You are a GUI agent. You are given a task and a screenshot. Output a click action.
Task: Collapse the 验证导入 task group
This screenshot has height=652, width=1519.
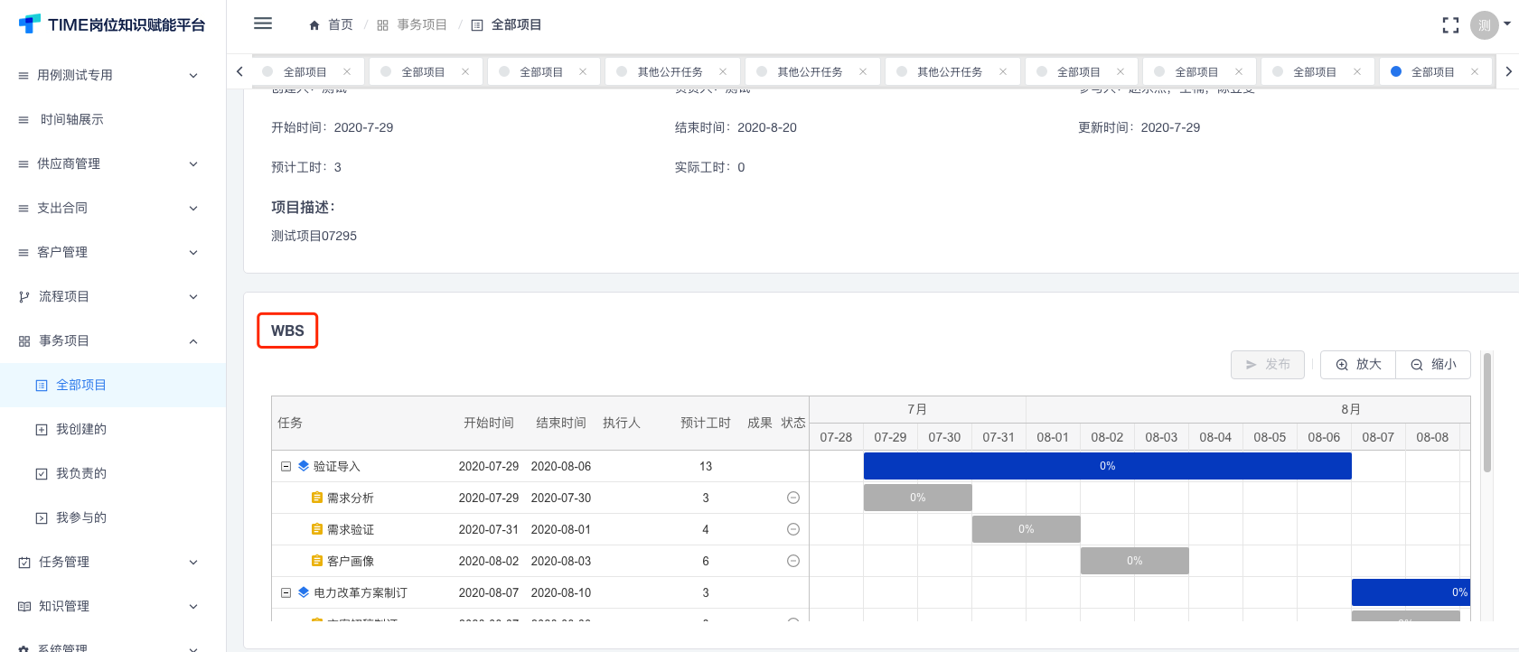coord(286,467)
